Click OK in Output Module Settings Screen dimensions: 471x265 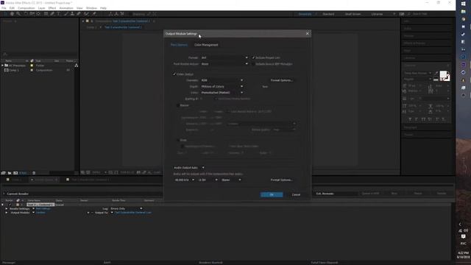click(272, 194)
